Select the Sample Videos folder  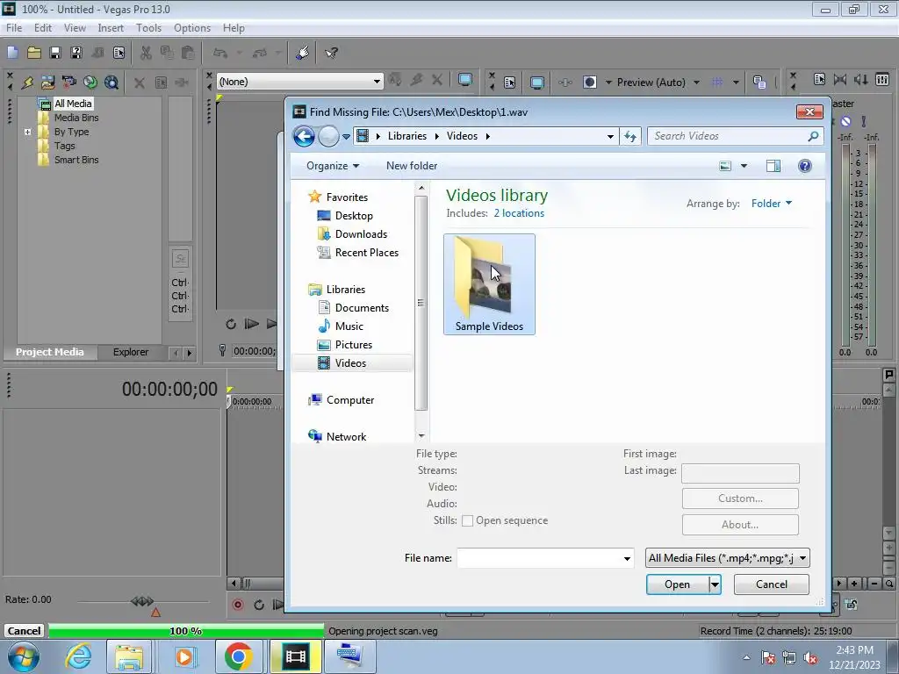point(489,284)
